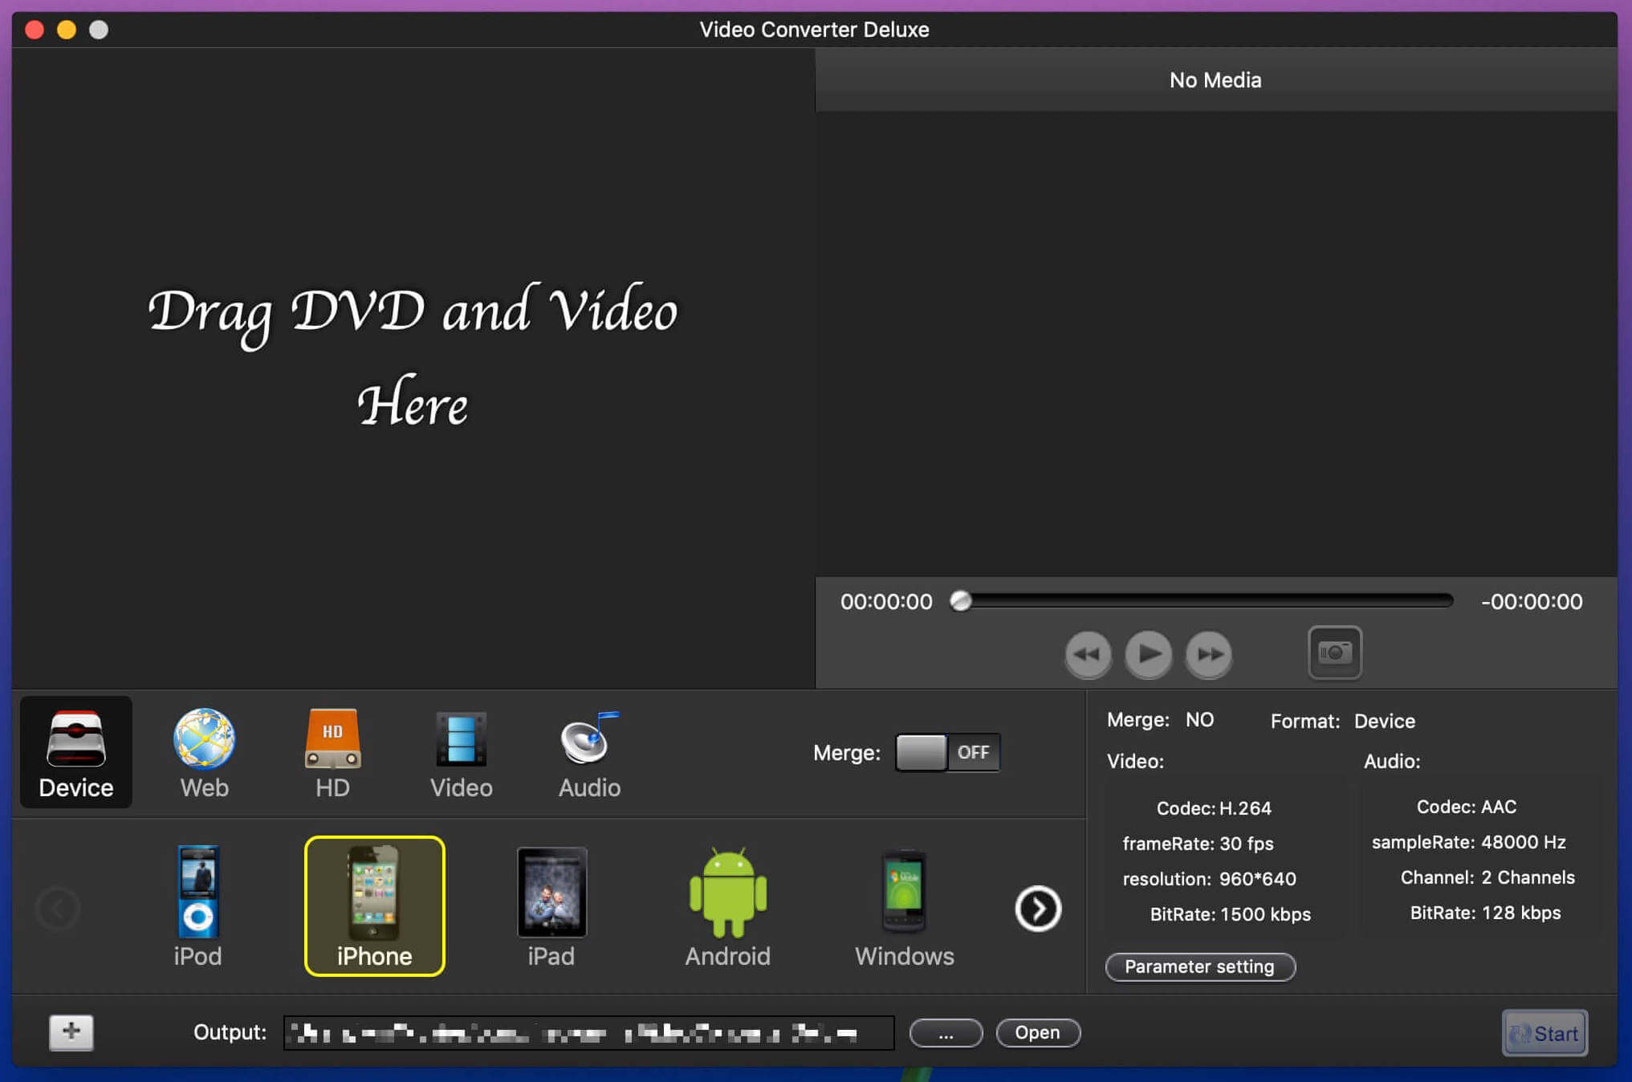
Task: Click the fast forward button
Action: click(x=1209, y=654)
